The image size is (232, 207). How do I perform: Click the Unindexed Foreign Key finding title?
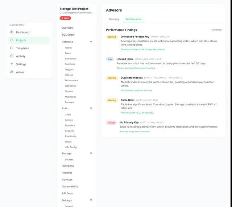(x=135, y=37)
